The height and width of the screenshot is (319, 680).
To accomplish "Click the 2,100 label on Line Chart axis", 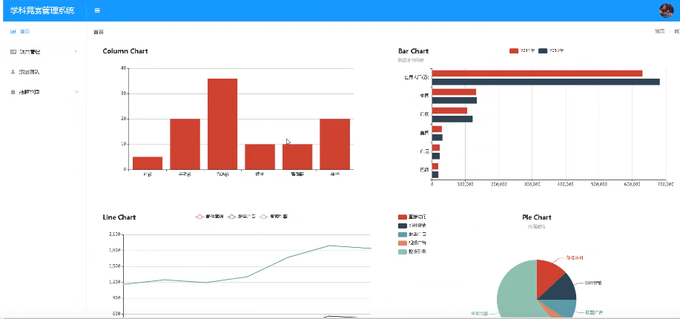I will 114,234.
